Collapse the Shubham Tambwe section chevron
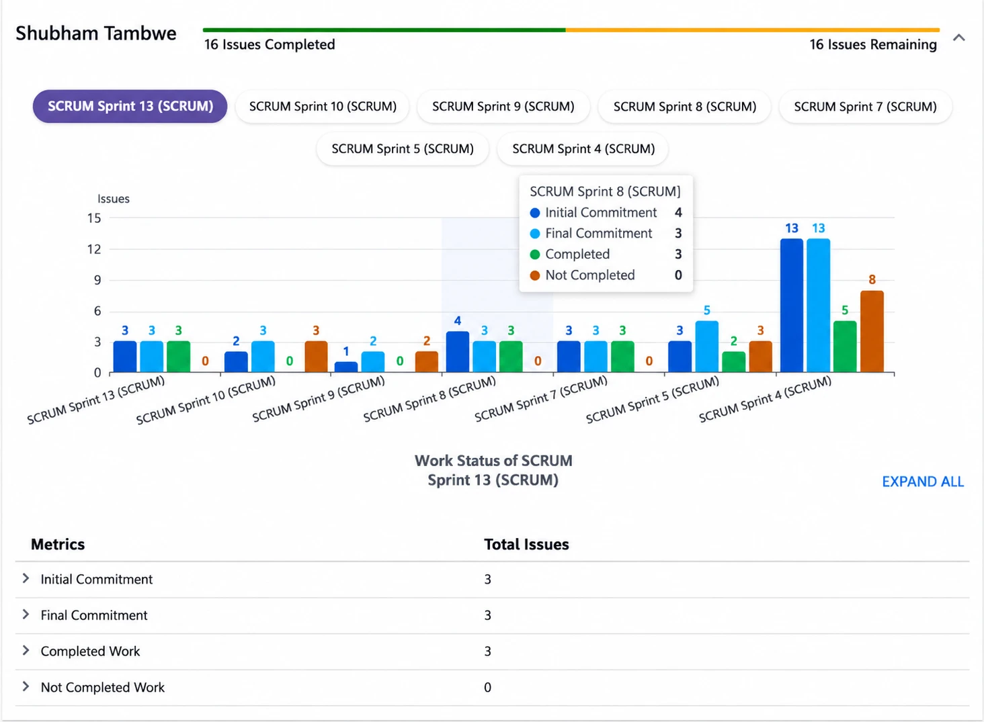This screenshot has width=984, height=722. click(x=959, y=38)
